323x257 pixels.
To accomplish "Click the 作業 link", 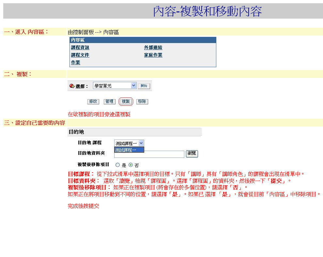I will (75, 63).
